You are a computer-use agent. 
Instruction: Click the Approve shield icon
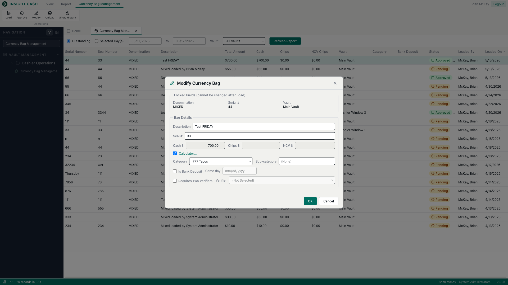pyautogui.click(x=22, y=13)
